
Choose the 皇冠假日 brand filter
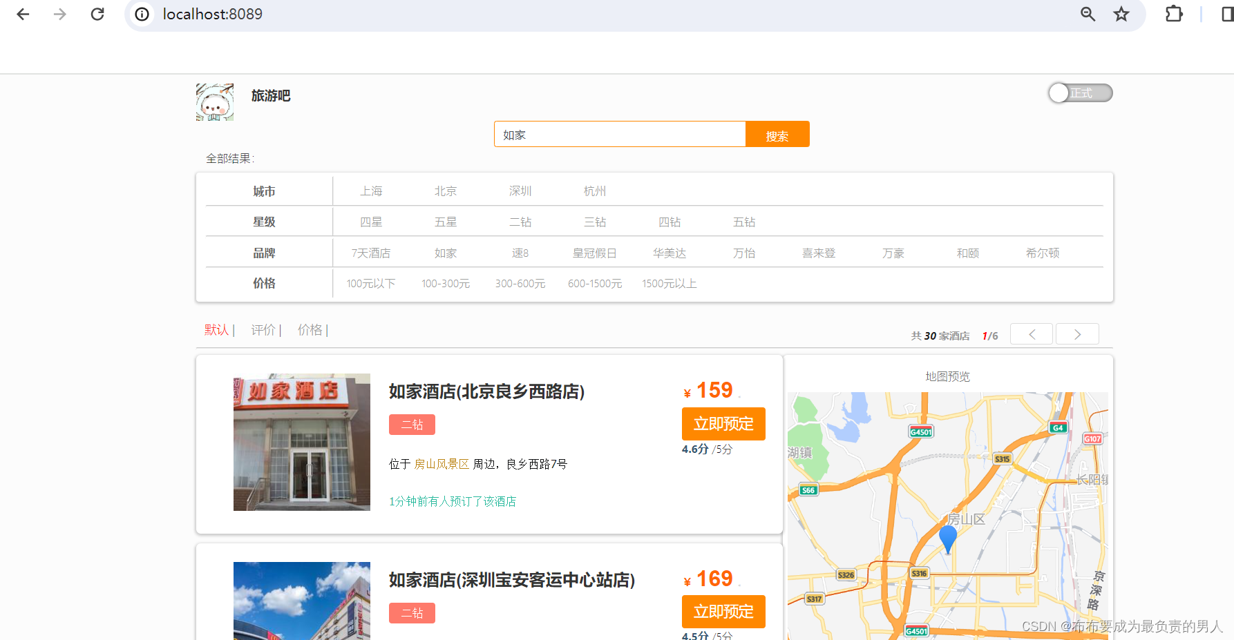point(595,253)
